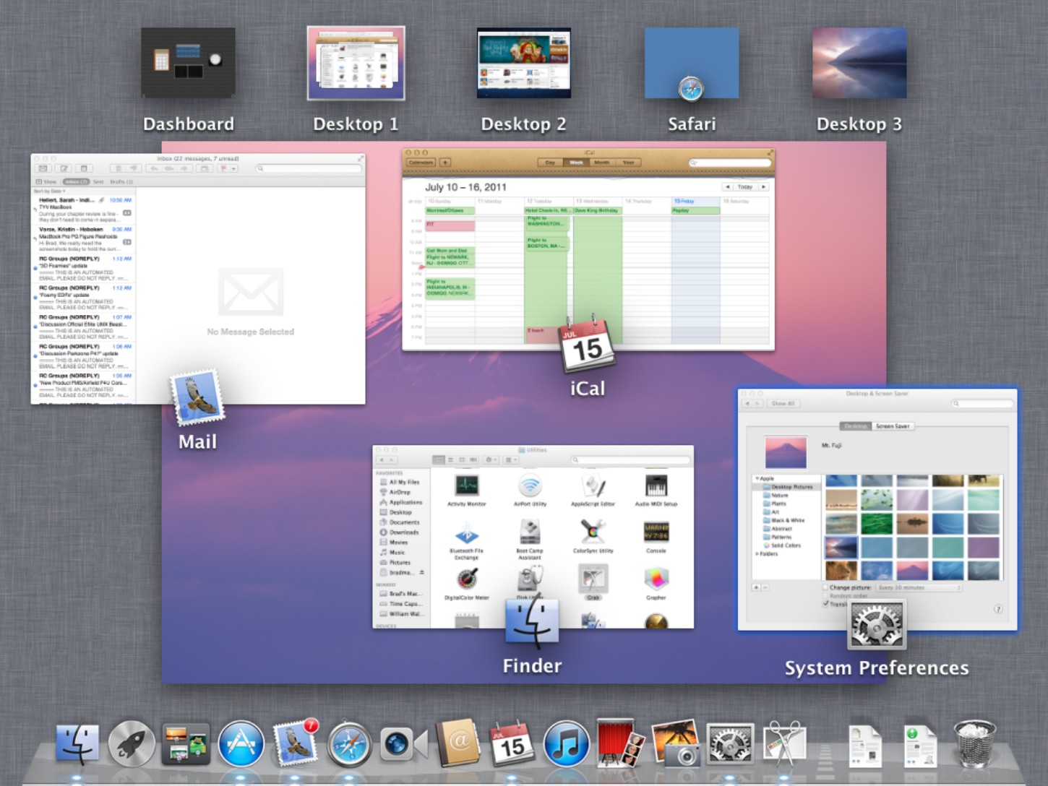Image resolution: width=1048 pixels, height=786 pixels.
Task: Switch to the Desktop 3 space
Action: pyautogui.click(x=859, y=63)
